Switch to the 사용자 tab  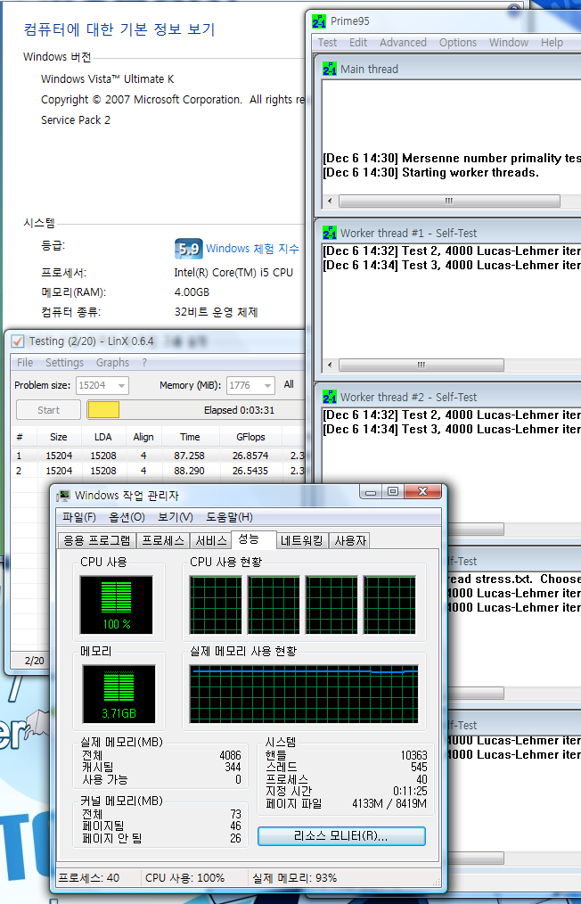[350, 541]
